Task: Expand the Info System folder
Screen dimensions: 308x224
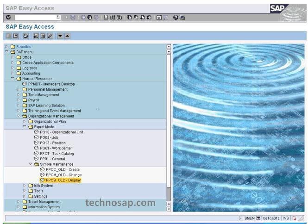Action: (x=25, y=185)
